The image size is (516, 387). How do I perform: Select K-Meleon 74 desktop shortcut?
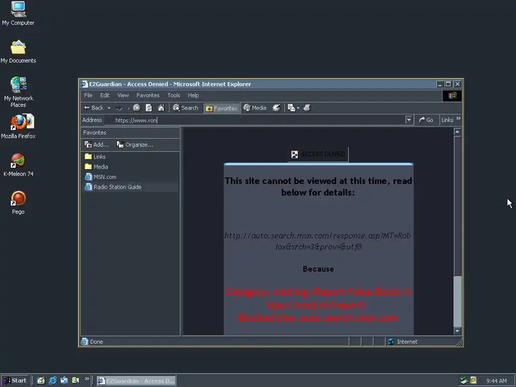18,165
